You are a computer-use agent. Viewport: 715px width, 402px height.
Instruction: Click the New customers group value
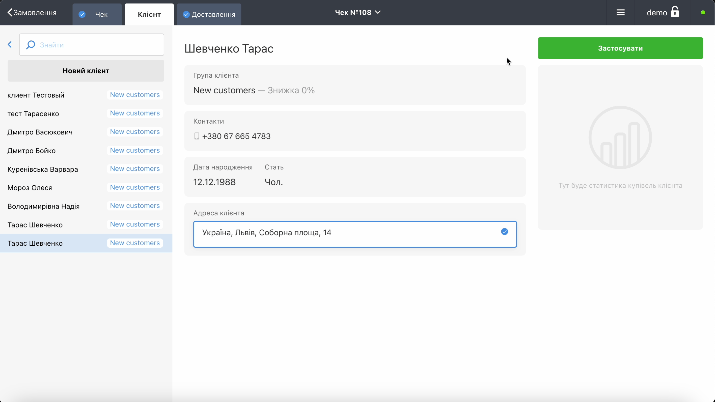pyautogui.click(x=224, y=90)
